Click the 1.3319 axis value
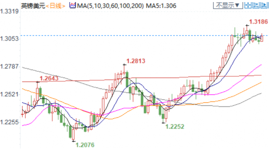The width and height of the screenshot is (269, 151). 9,11
